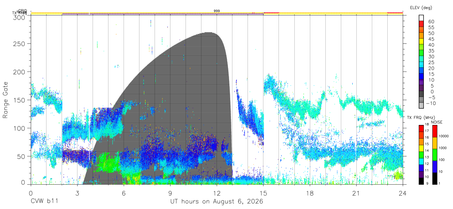Screen dimensions: 453x209
Task: Click the '10000' label in NOISE legend
Action: click(x=443, y=136)
